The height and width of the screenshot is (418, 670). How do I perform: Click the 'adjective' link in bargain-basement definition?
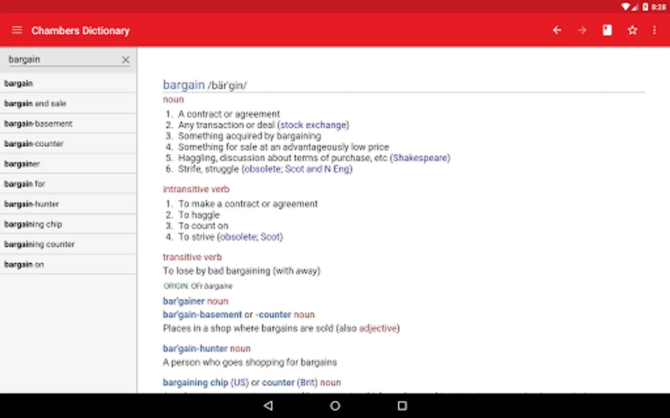click(379, 328)
